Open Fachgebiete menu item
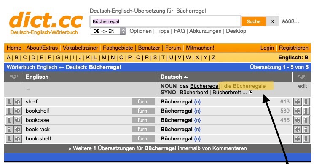Image resolution: width=314 pixels, height=164 pixels. point(118,48)
